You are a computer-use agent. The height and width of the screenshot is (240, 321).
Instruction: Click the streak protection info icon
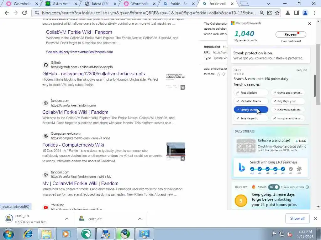click(x=307, y=187)
